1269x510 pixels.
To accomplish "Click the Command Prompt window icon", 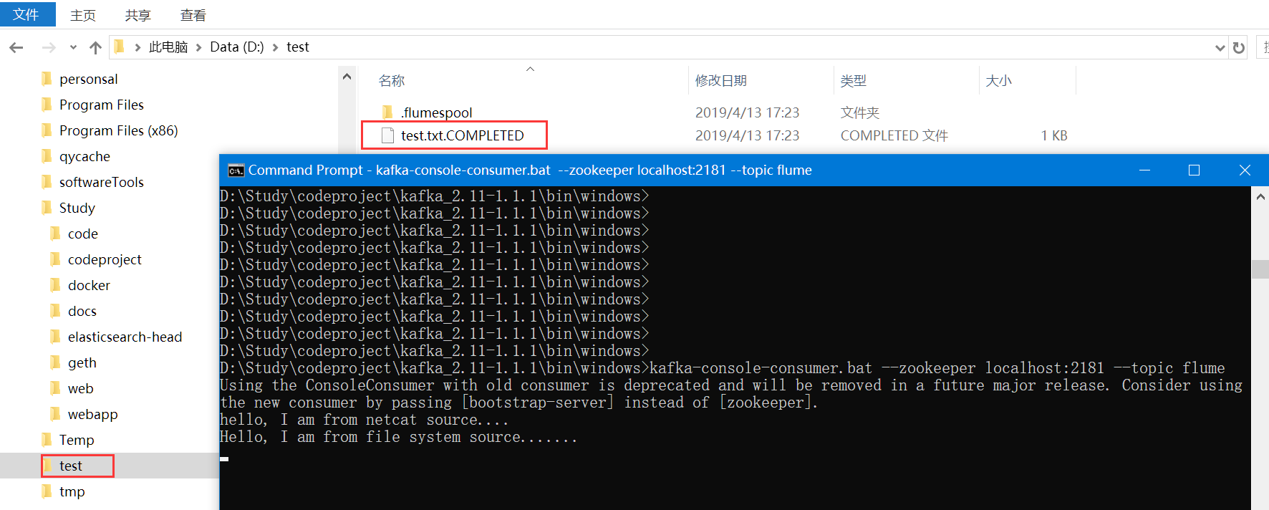I will [x=236, y=170].
